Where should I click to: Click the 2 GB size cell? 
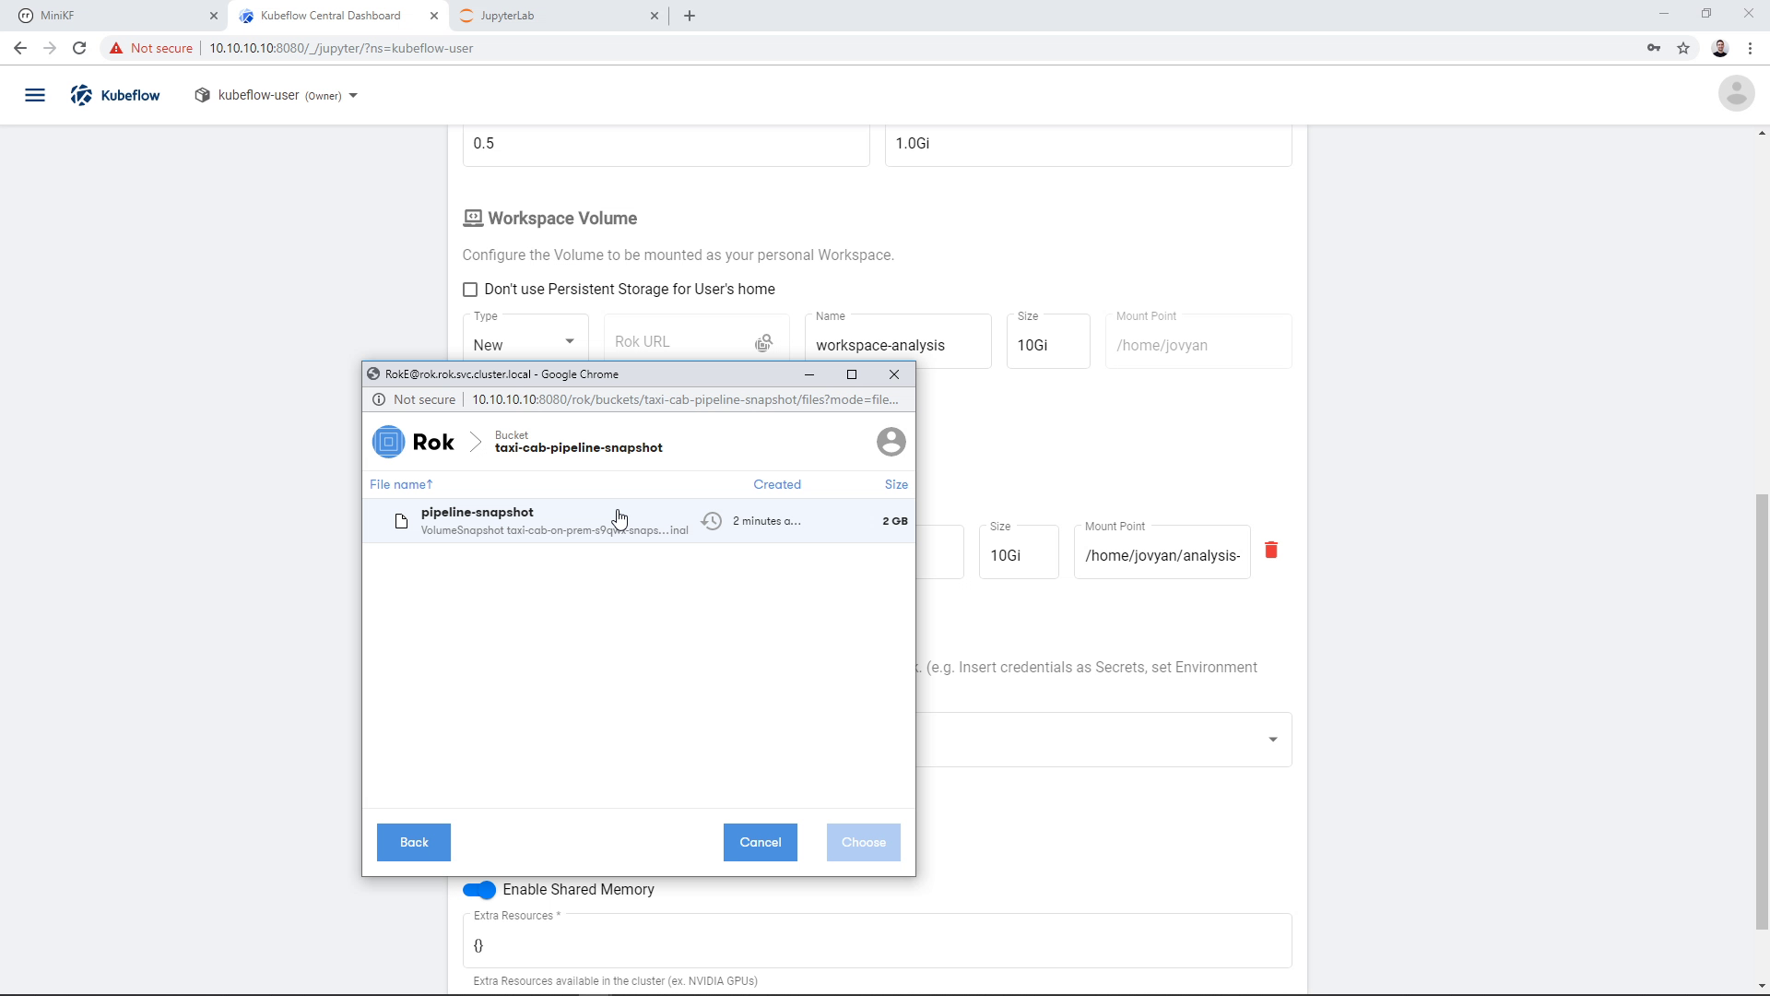click(x=894, y=521)
